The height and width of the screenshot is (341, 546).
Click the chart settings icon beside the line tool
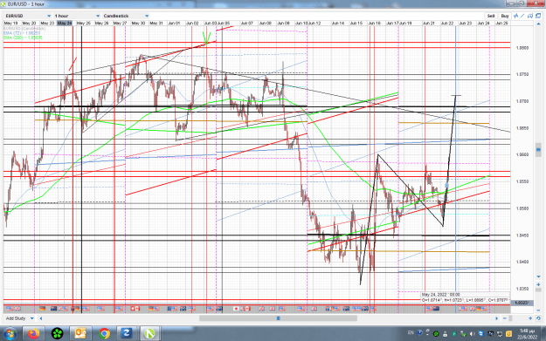530,16
